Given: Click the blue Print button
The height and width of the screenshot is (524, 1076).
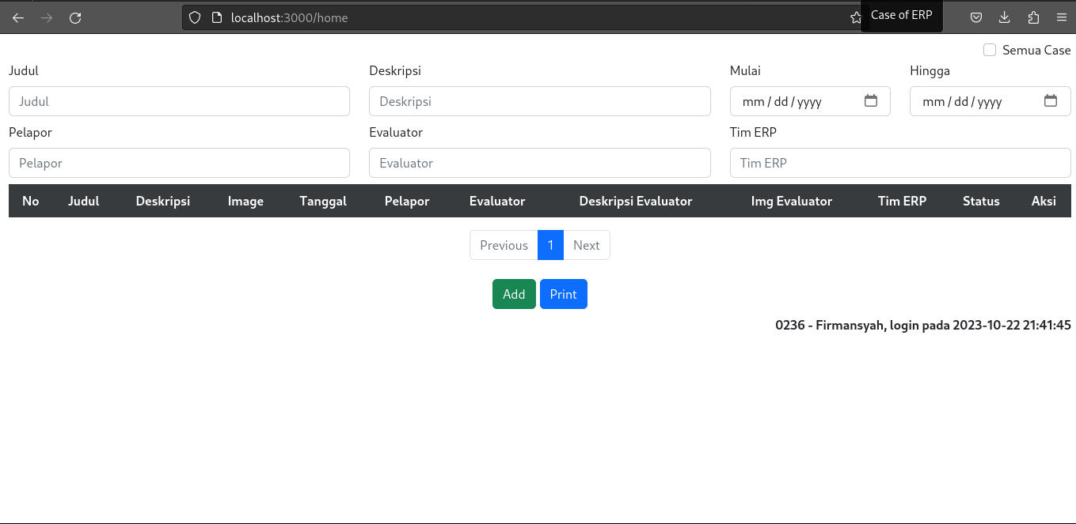Looking at the screenshot, I should click(563, 294).
